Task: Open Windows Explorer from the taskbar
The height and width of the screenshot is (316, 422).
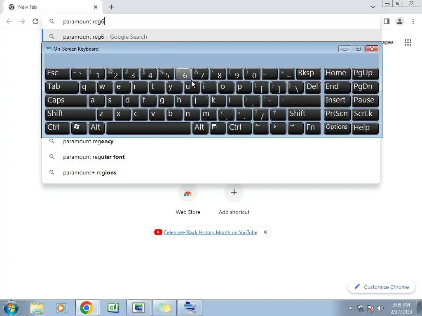Action: coord(37,308)
